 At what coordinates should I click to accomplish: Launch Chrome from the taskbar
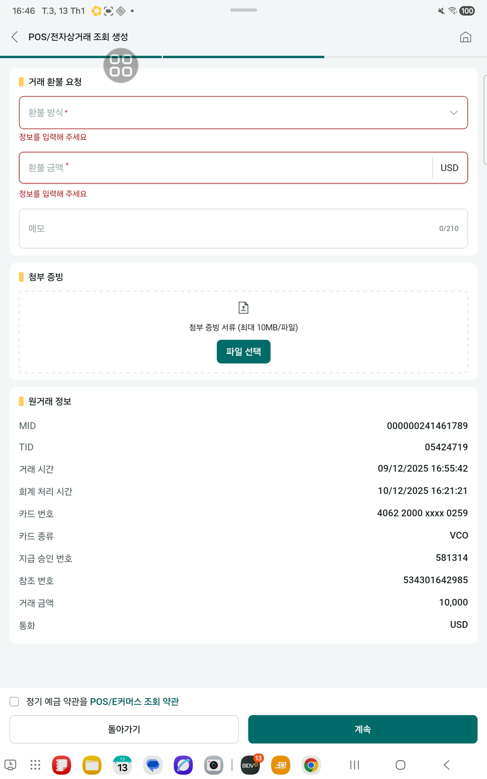[x=311, y=765]
